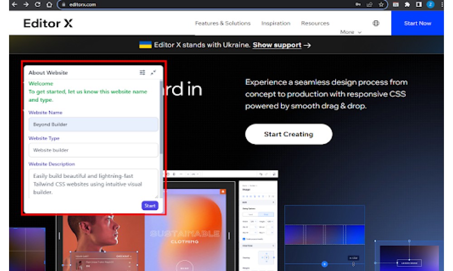
Task: Expand the More dropdown in navigation
Action: (351, 32)
